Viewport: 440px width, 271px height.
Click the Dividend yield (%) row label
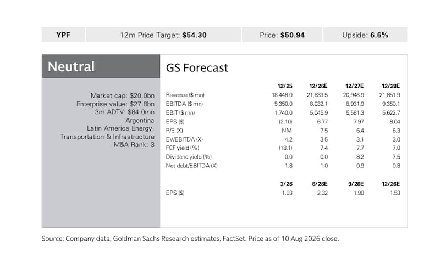click(x=189, y=157)
